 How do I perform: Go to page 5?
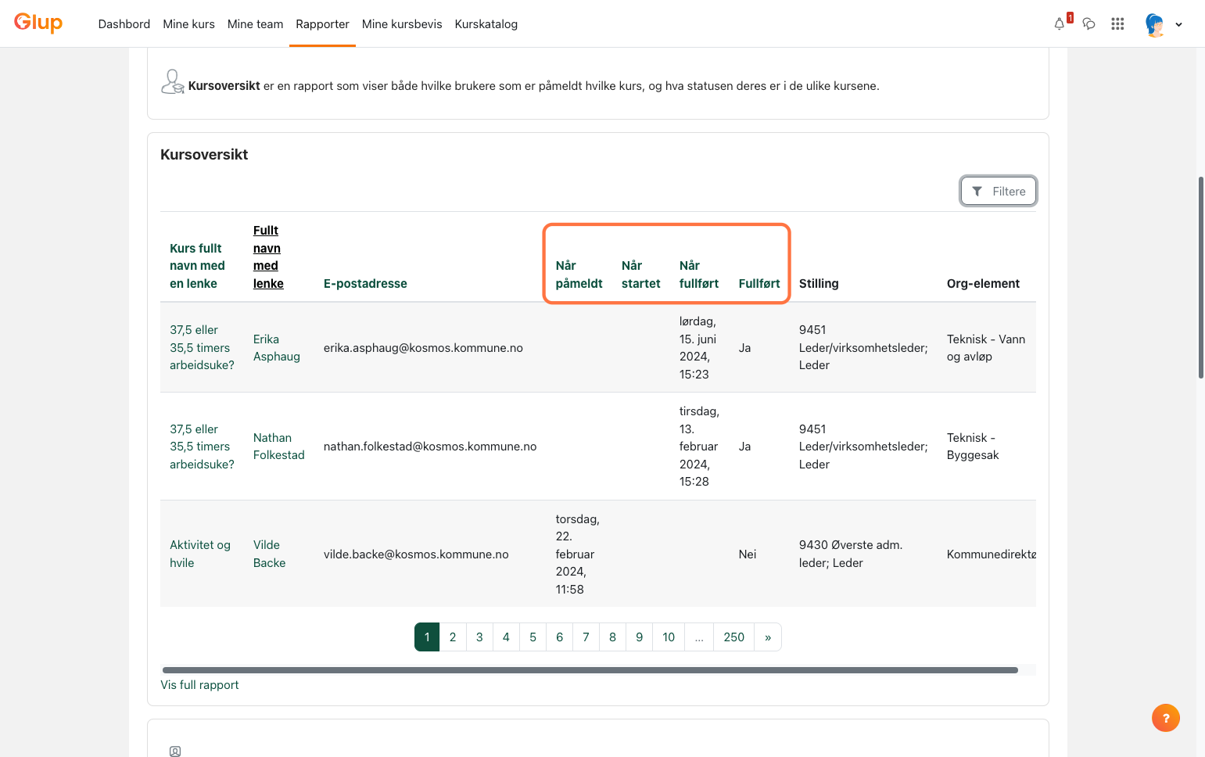[533, 637]
